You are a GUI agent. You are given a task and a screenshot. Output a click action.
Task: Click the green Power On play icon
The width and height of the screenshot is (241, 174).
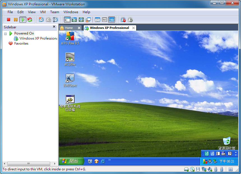tap(23, 20)
